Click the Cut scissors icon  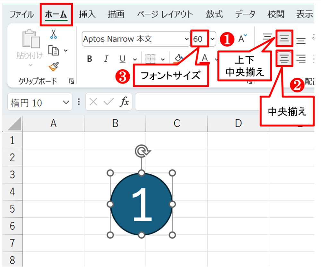[x=54, y=34]
